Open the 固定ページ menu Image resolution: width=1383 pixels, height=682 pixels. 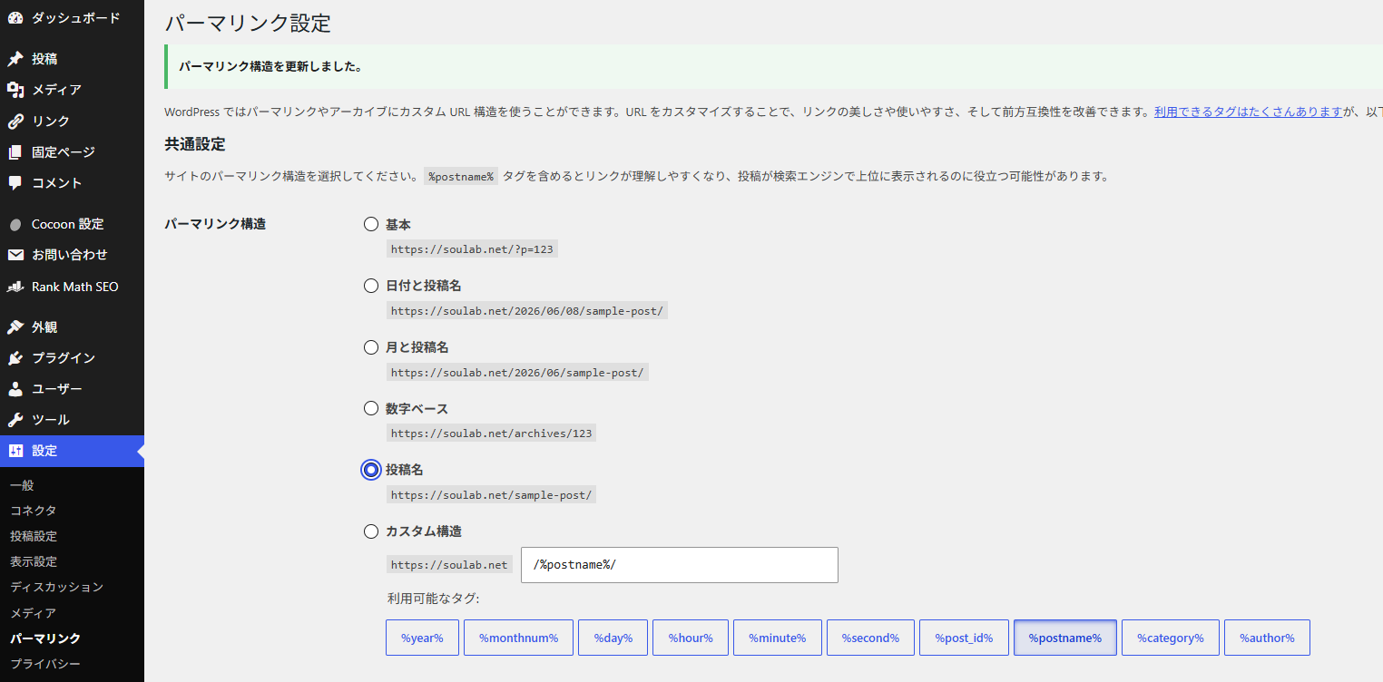[x=72, y=151]
